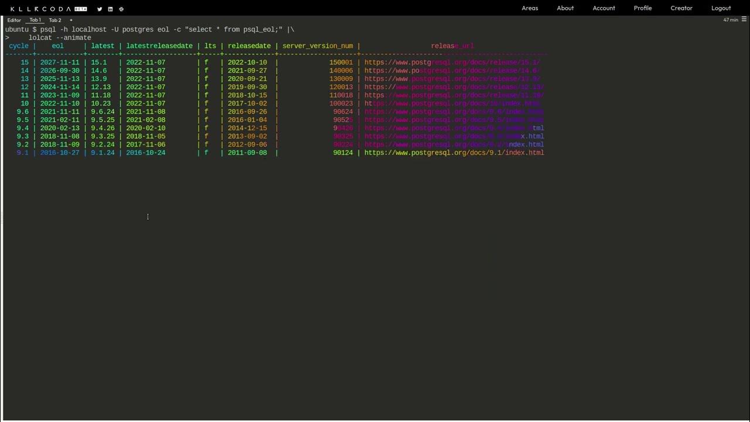This screenshot has width=750, height=422.
Task: Open the Twitter icon link
Action: tap(100, 9)
